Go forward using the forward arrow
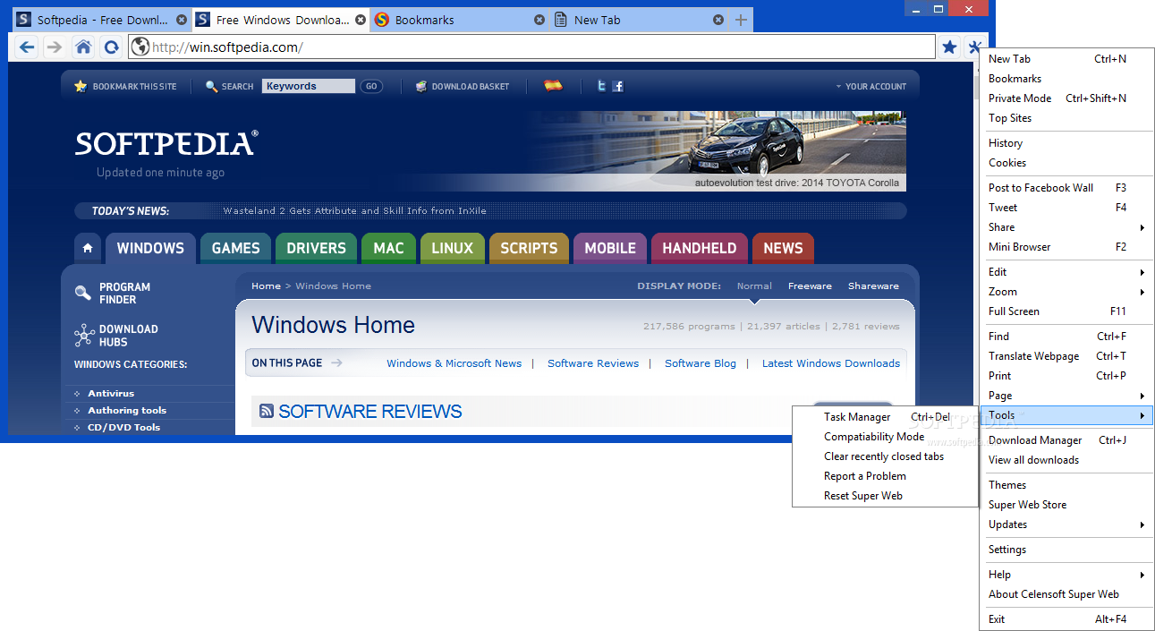The image size is (1155, 631). click(55, 47)
